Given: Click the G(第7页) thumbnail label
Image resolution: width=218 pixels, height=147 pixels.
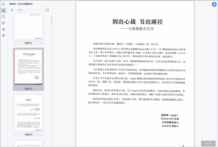Looking at the screenshot, I should [28, 89].
